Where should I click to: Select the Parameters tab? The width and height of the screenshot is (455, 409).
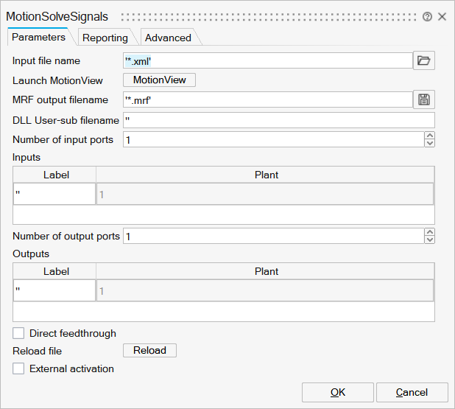tap(39, 37)
